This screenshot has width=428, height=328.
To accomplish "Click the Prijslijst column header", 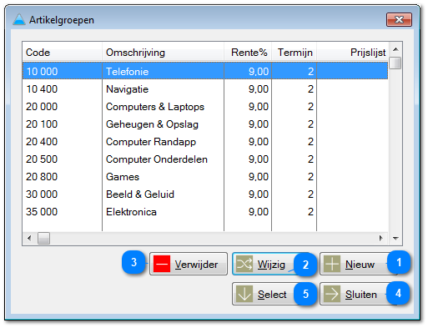I will 352,52.
